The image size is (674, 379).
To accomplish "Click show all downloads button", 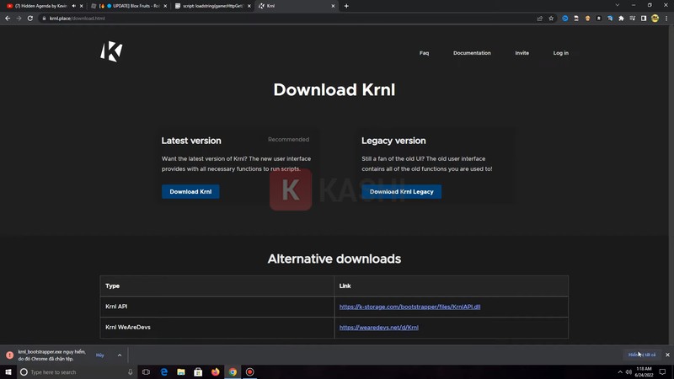I will point(642,355).
